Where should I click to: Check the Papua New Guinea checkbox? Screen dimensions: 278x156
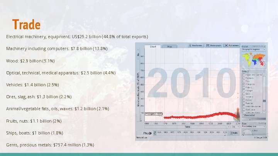click(x=244, y=75)
